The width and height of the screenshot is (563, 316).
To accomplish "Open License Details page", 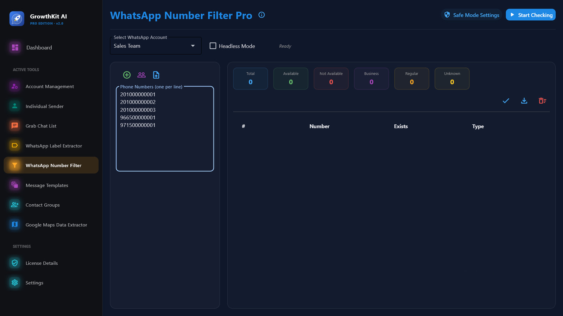I will pos(51,263).
